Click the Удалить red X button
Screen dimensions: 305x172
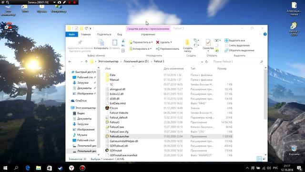pyautogui.click(x=164, y=42)
